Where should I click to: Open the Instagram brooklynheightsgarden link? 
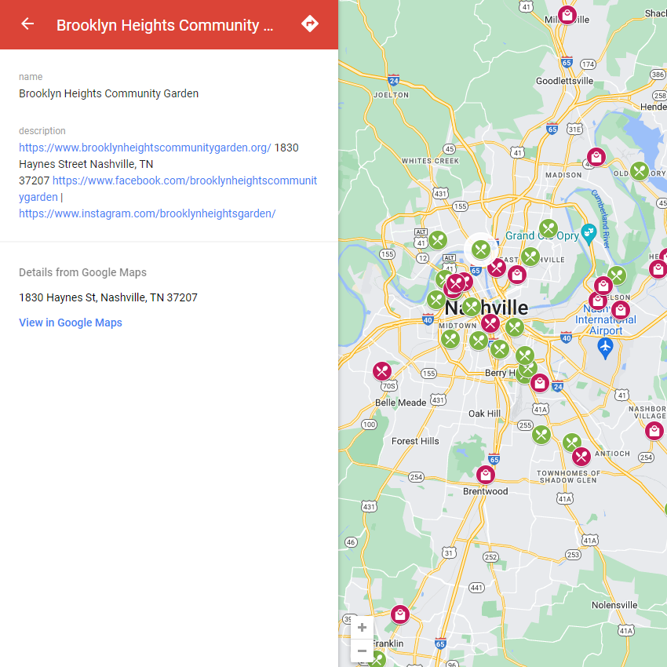[x=148, y=213]
